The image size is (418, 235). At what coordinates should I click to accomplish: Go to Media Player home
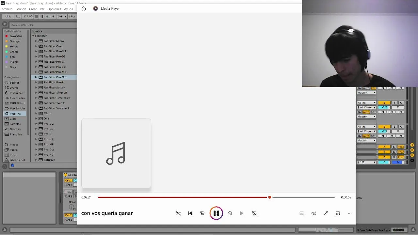pos(84,8)
